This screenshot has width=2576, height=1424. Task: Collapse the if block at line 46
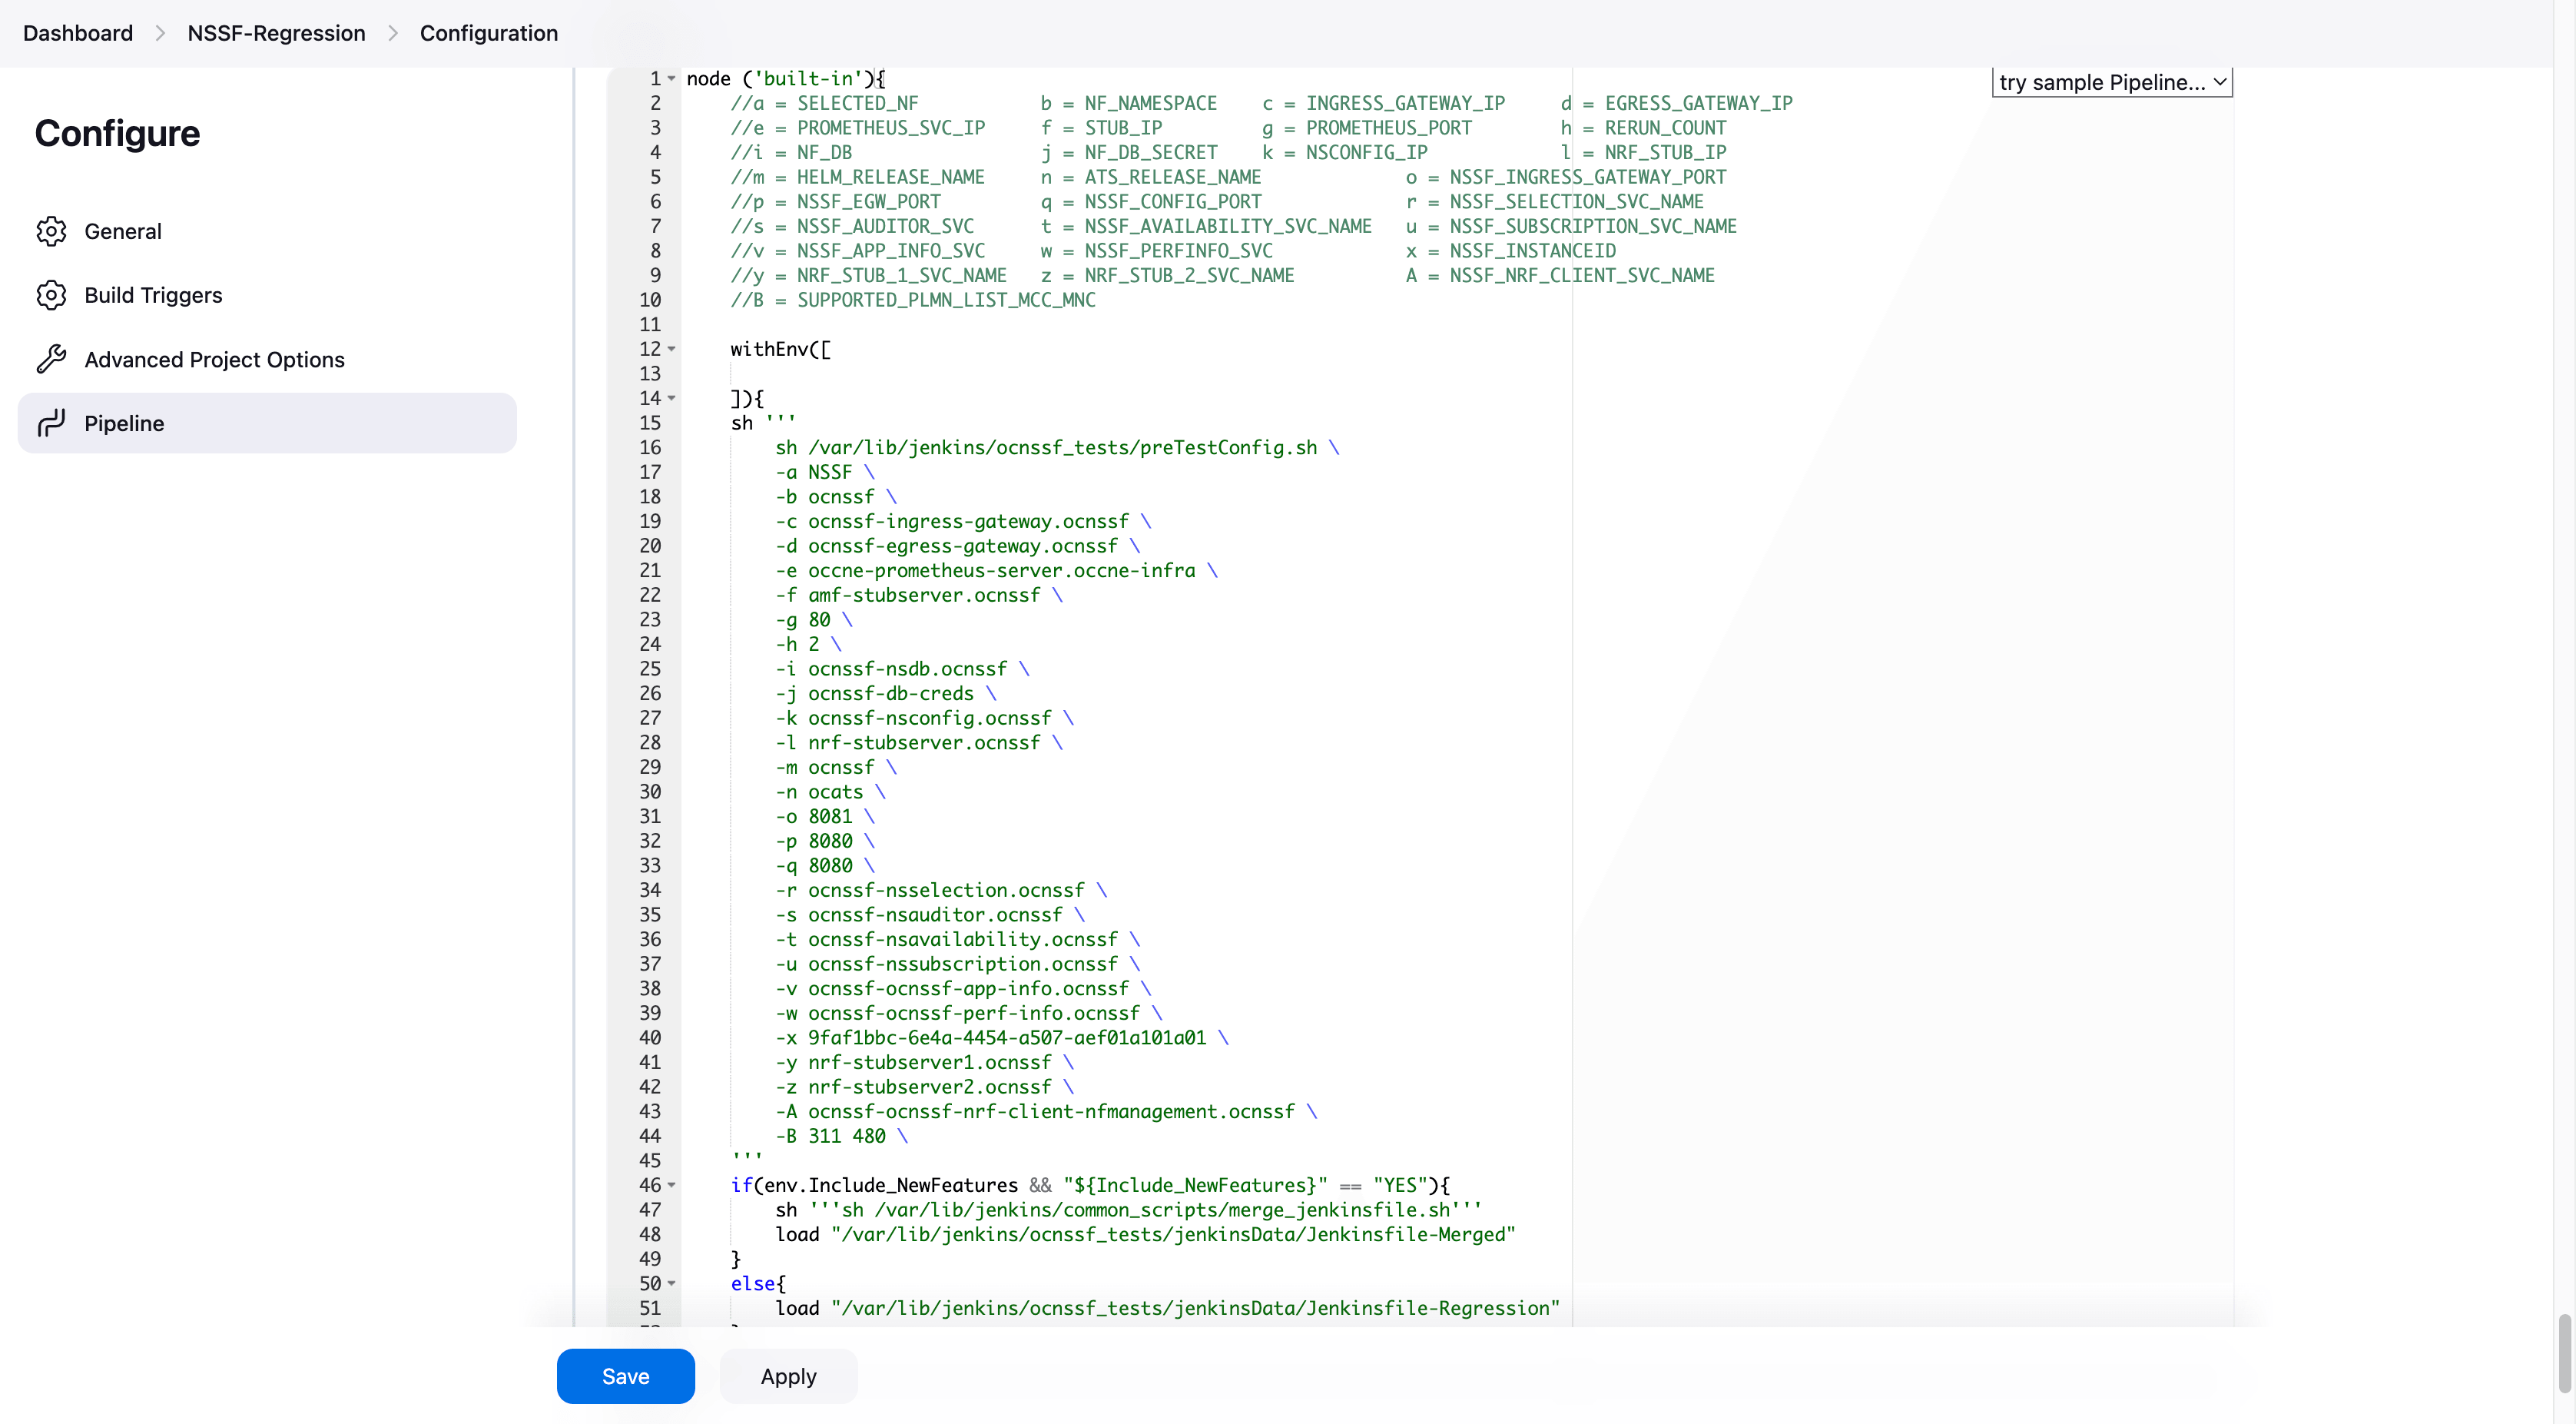pyautogui.click(x=672, y=1185)
